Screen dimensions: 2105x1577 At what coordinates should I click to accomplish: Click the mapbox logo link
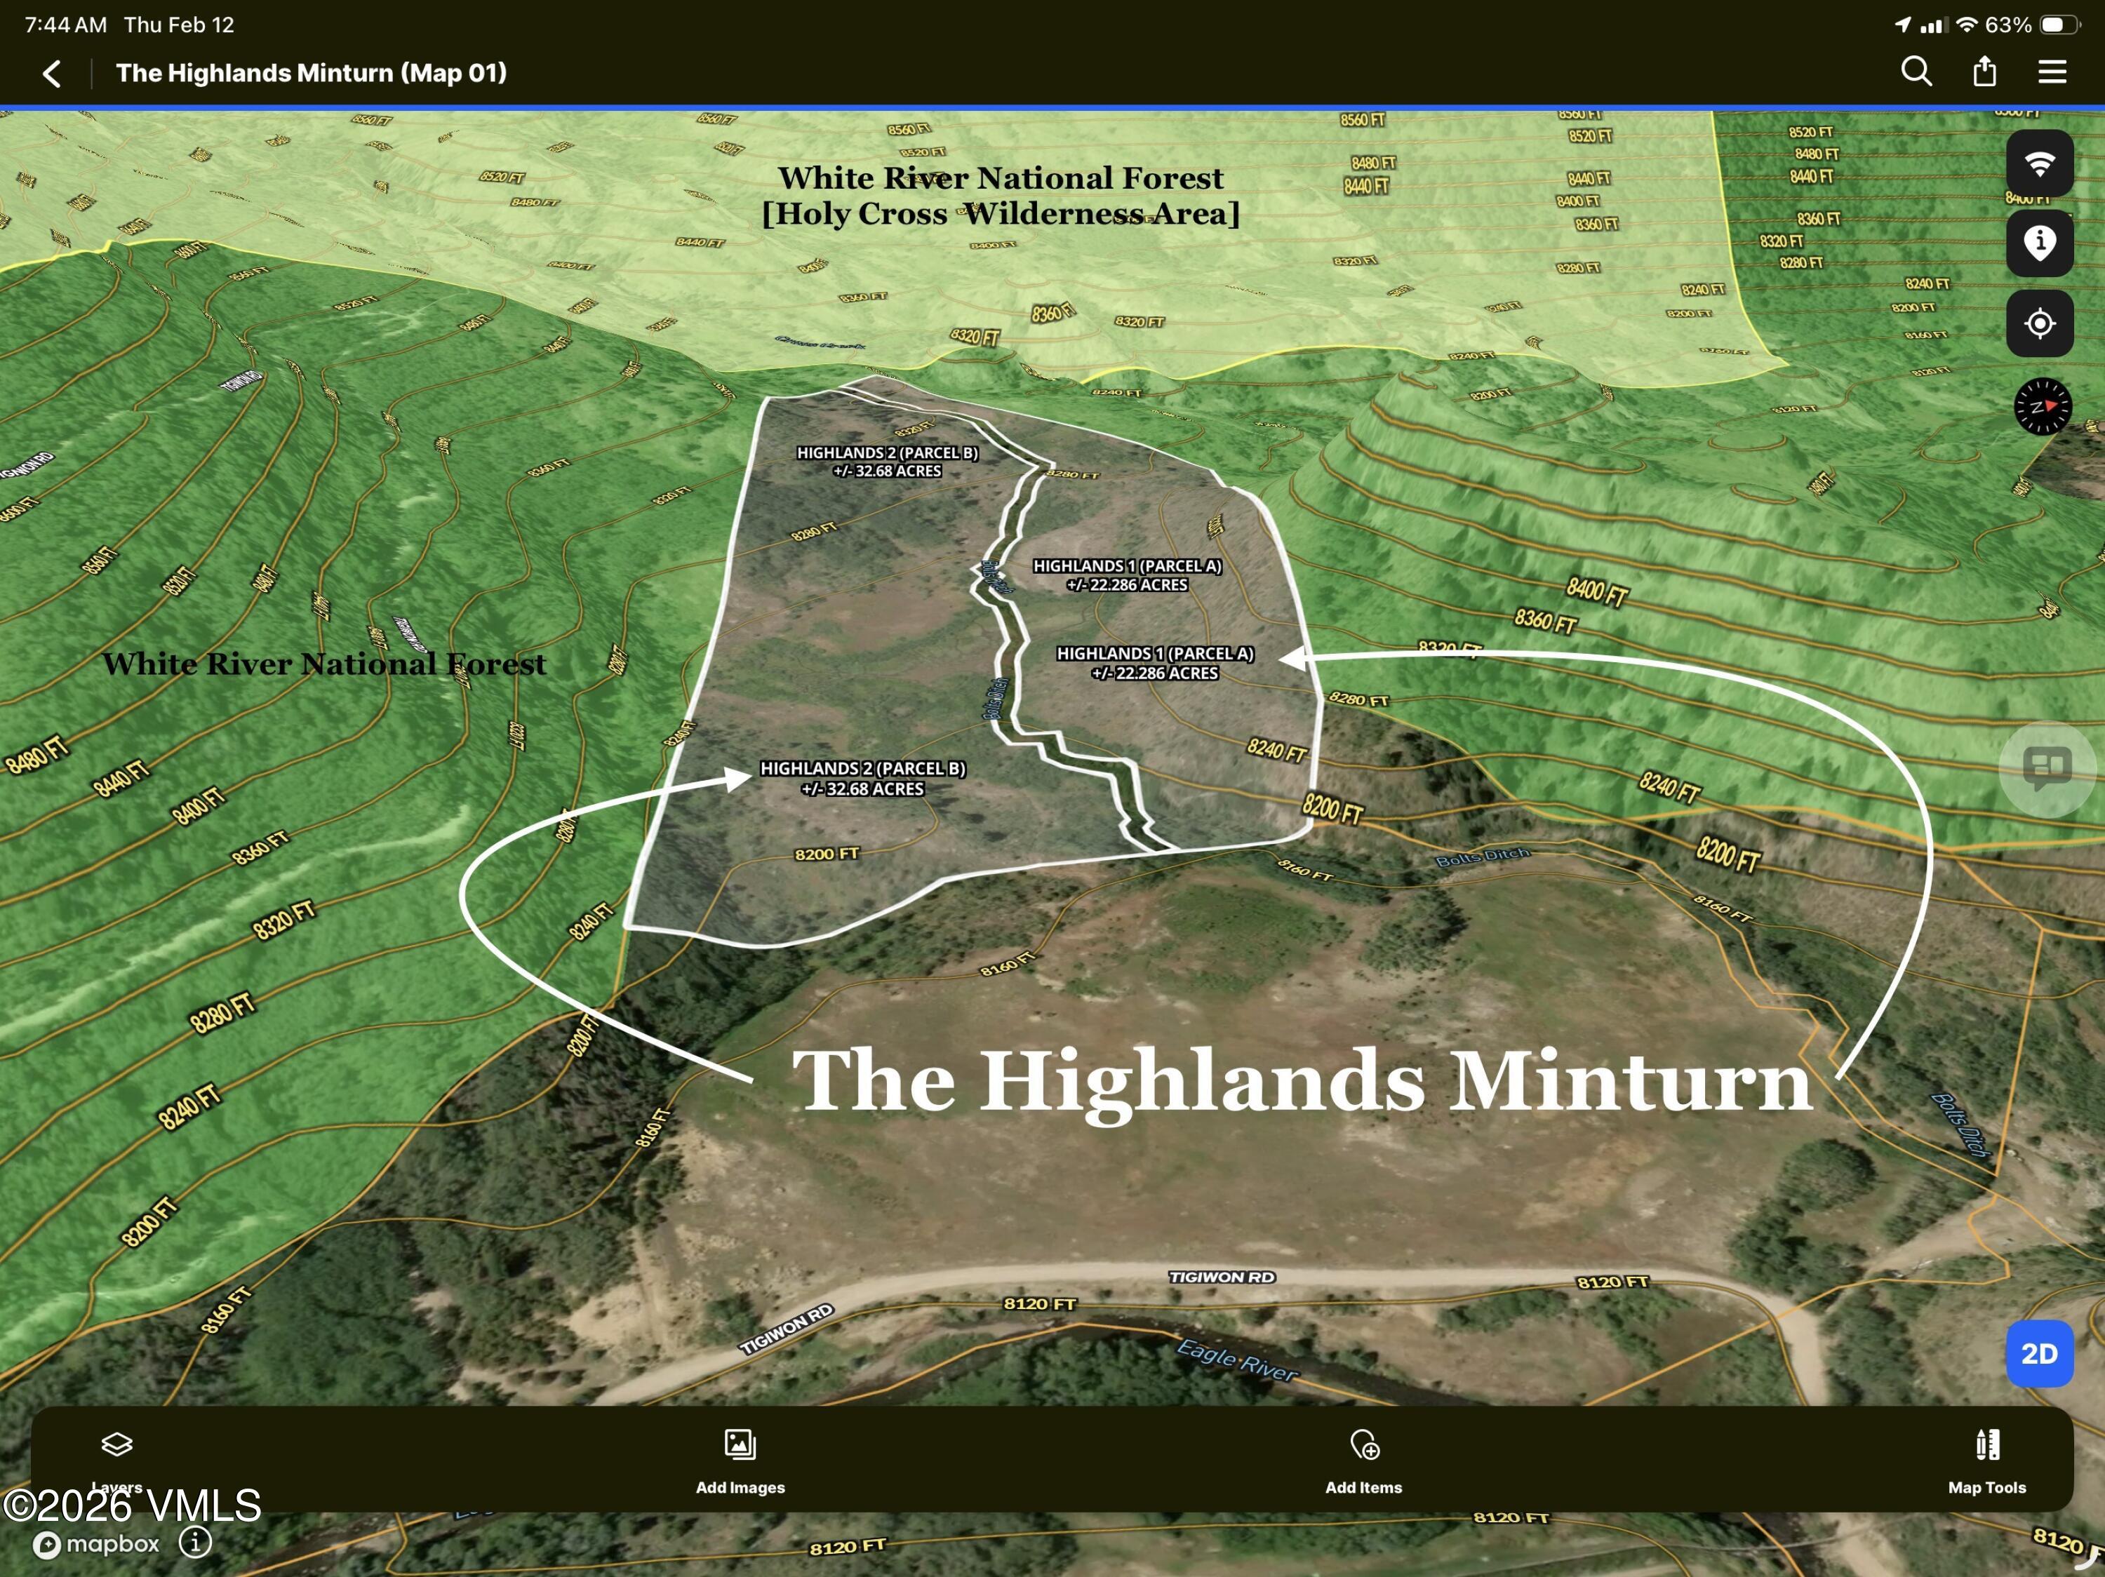tap(97, 1543)
